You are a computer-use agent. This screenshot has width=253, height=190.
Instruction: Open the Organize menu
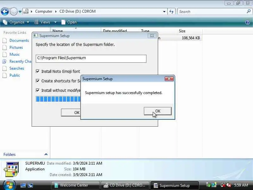[16, 22]
